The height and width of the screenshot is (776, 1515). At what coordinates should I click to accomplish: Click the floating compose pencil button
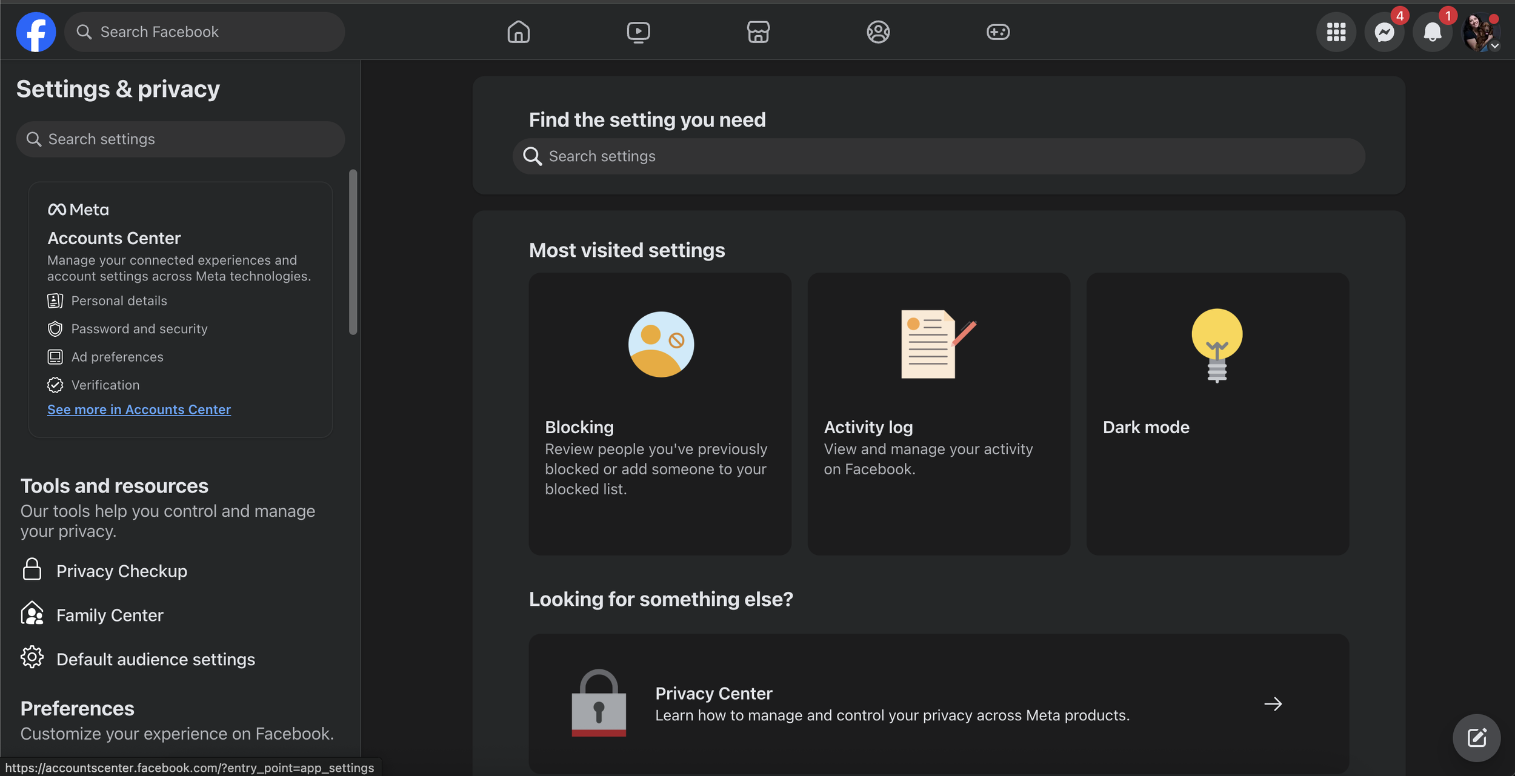tap(1477, 738)
